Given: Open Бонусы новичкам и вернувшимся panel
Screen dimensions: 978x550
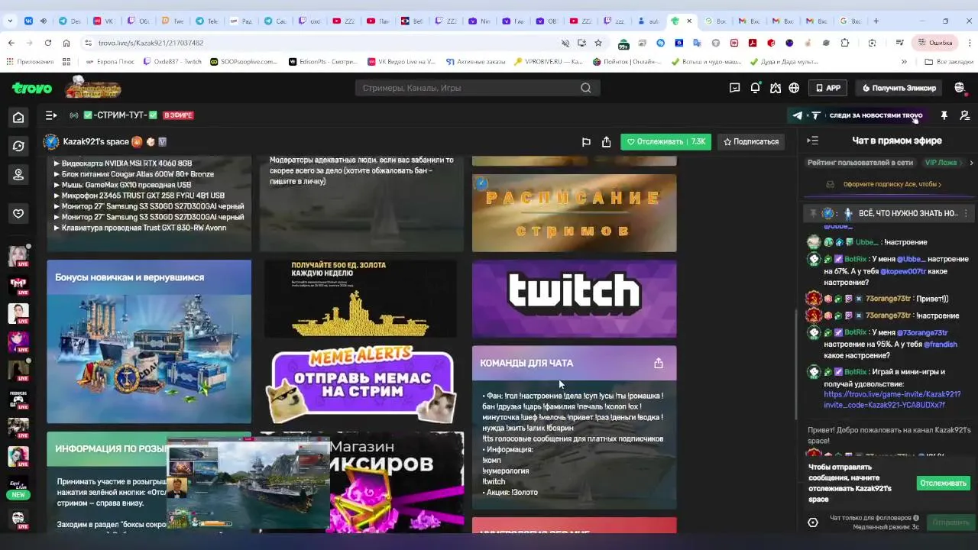Looking at the screenshot, I should pyautogui.click(x=149, y=341).
